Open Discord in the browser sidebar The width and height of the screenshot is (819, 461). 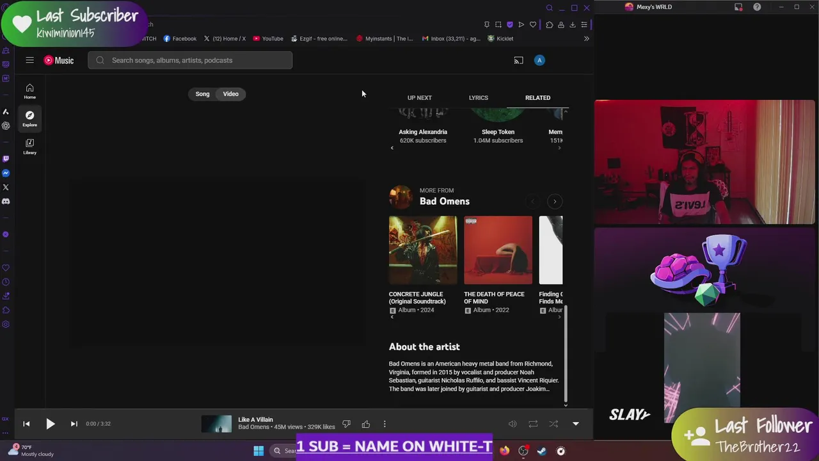coord(6,201)
